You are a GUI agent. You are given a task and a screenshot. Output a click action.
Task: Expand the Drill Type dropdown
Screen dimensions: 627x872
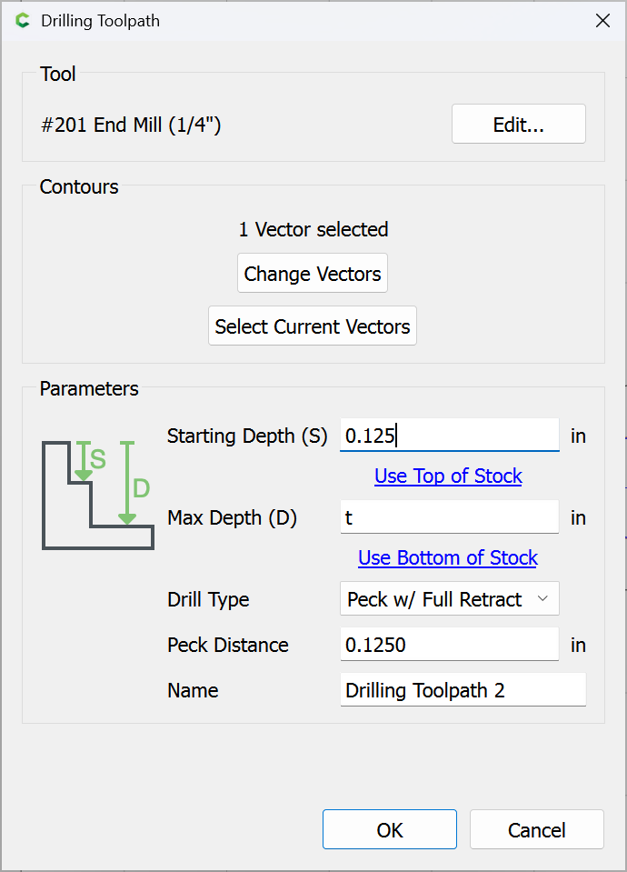coord(449,599)
